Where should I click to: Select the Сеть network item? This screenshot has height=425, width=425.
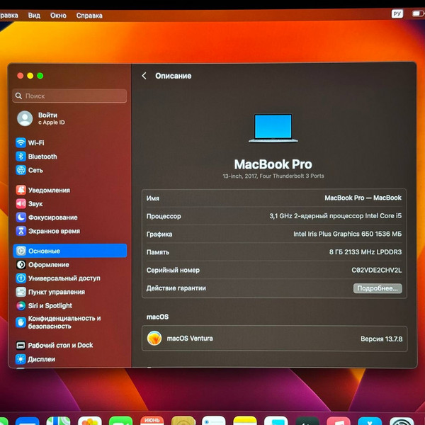coord(29,170)
